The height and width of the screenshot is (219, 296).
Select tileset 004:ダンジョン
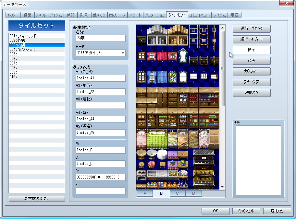37,49
